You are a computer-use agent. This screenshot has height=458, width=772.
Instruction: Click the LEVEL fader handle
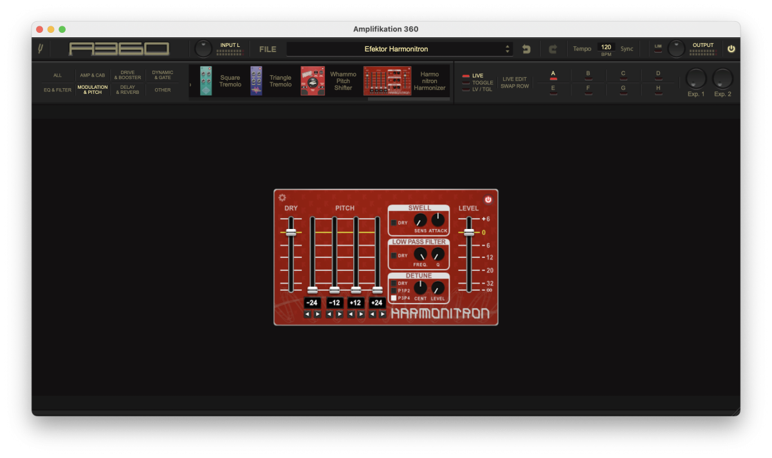(x=469, y=232)
